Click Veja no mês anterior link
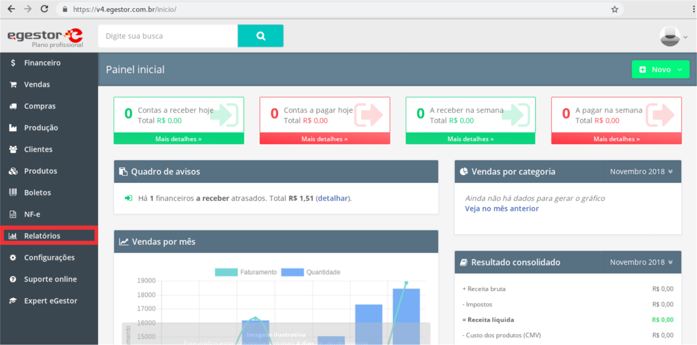 (x=502, y=208)
